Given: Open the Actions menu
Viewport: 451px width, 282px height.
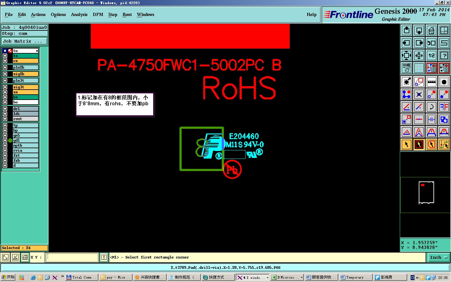Looking at the screenshot, I should (x=38, y=14).
